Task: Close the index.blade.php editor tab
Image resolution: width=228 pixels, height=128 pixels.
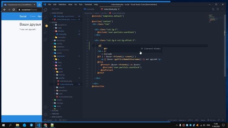Action: 119,9
